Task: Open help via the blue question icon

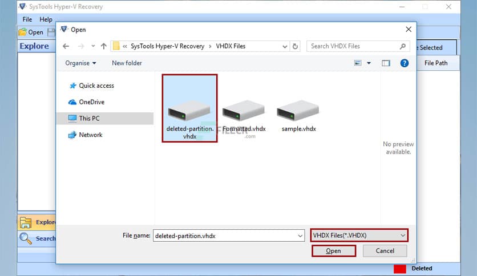Action: coord(405,63)
